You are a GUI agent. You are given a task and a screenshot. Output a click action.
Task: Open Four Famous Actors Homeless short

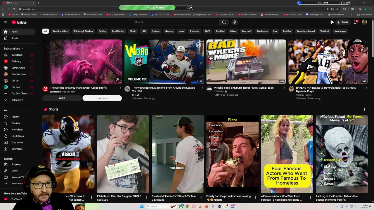pyautogui.click(x=287, y=154)
